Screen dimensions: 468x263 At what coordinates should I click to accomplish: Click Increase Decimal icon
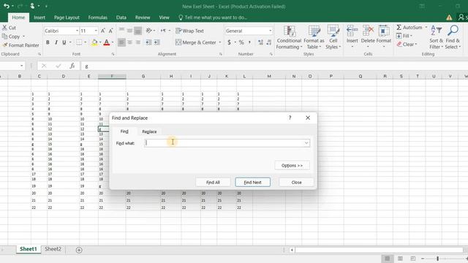click(x=260, y=42)
